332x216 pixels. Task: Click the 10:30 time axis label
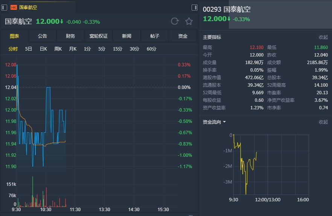[x=46, y=210]
